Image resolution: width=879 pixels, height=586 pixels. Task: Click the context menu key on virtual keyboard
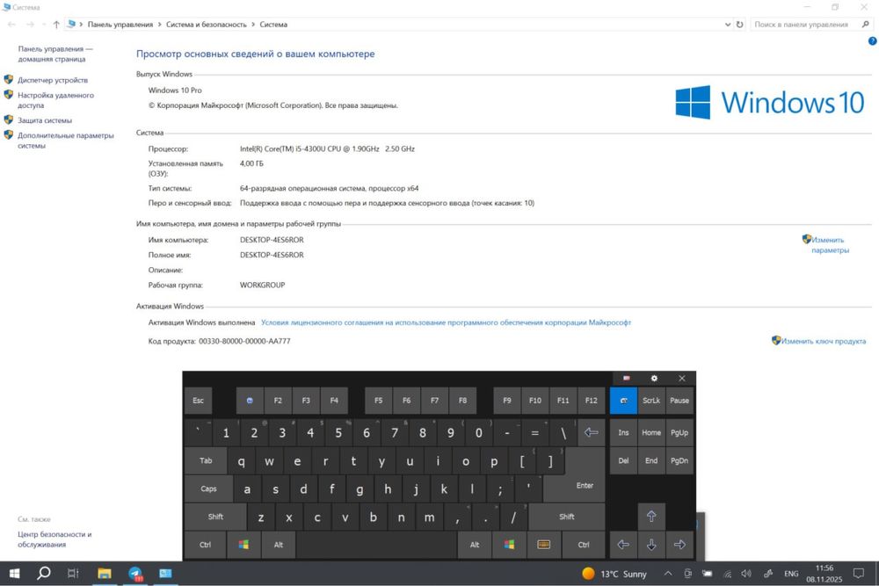pyautogui.click(x=543, y=545)
